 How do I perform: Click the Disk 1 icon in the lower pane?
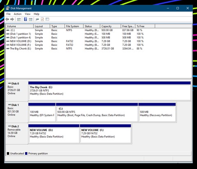9,105
